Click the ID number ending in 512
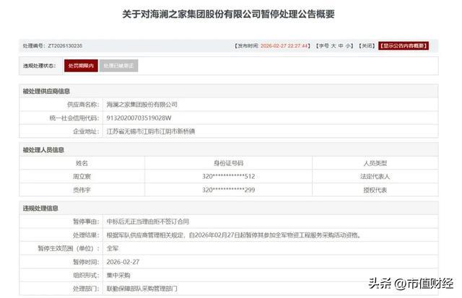 [228, 176]
